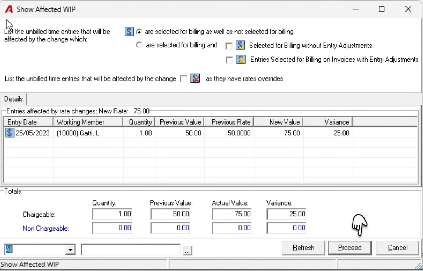Click the application logo in title bar
Viewport: 423px width, 271px height.
(x=9, y=9)
